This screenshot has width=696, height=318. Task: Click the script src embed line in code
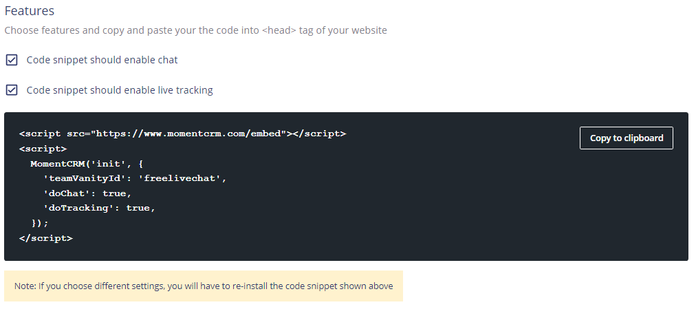pyautogui.click(x=182, y=134)
